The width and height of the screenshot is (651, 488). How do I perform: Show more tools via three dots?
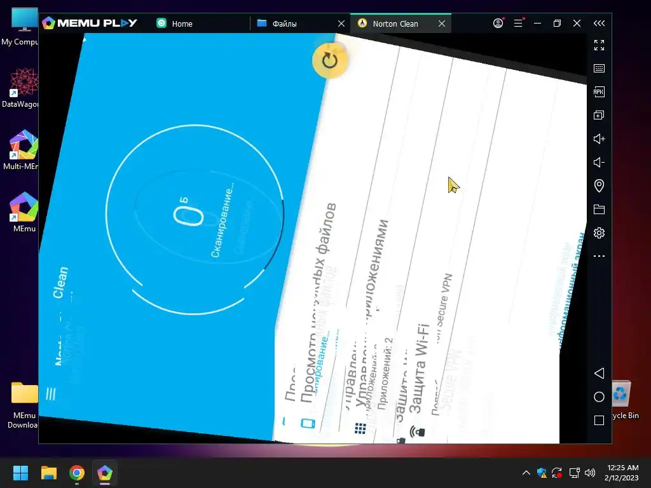pyautogui.click(x=599, y=256)
